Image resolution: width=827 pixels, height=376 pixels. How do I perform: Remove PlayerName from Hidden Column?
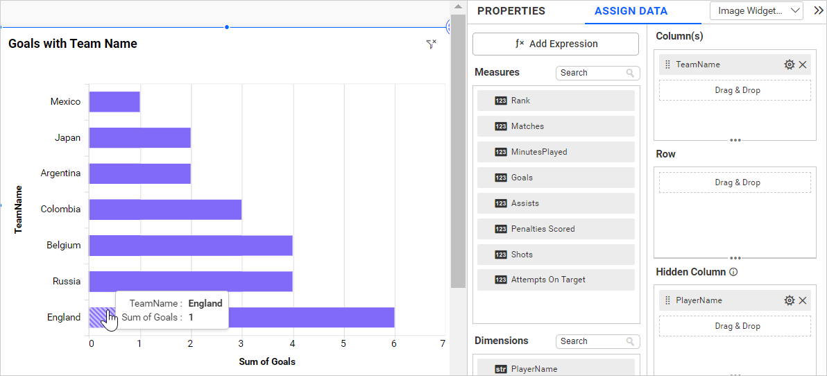[x=803, y=300]
